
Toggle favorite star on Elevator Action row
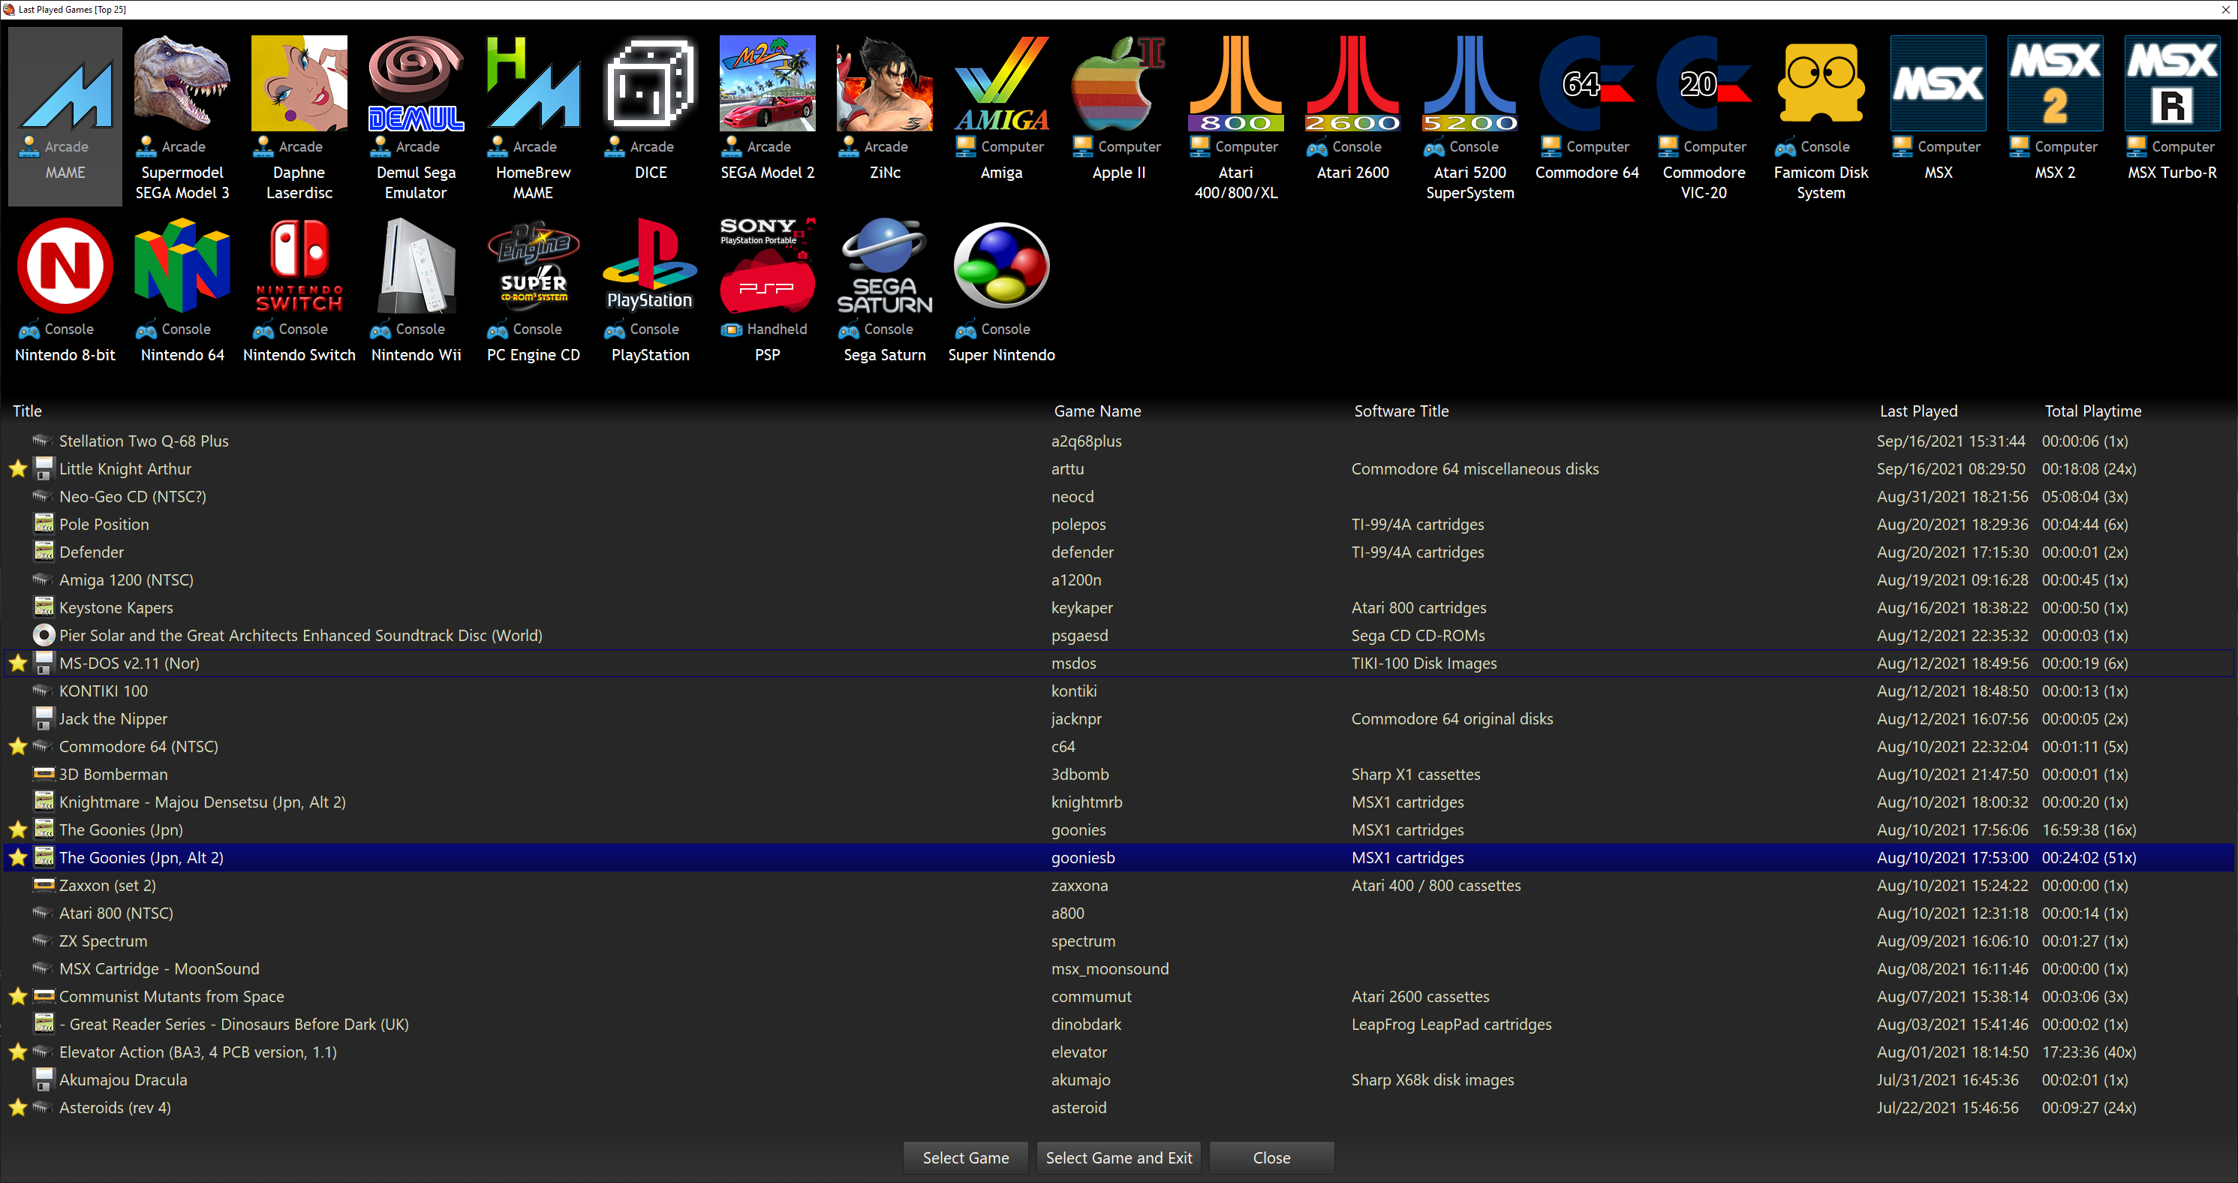coord(18,1052)
